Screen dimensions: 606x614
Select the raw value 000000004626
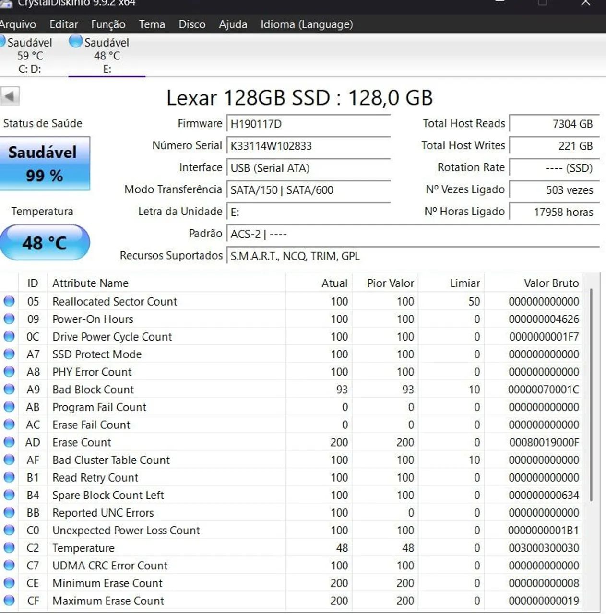tap(544, 319)
